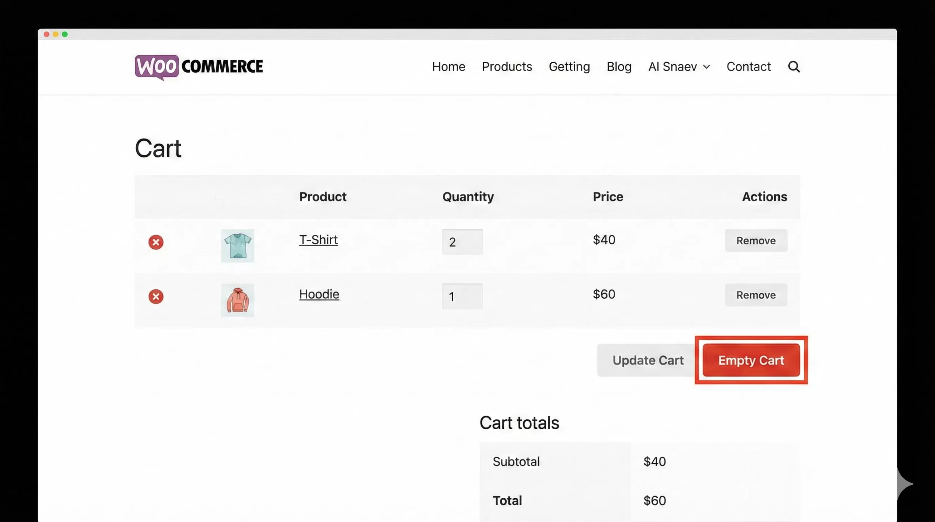
Task: Click Remove button for Hoodie row
Action: coord(756,295)
